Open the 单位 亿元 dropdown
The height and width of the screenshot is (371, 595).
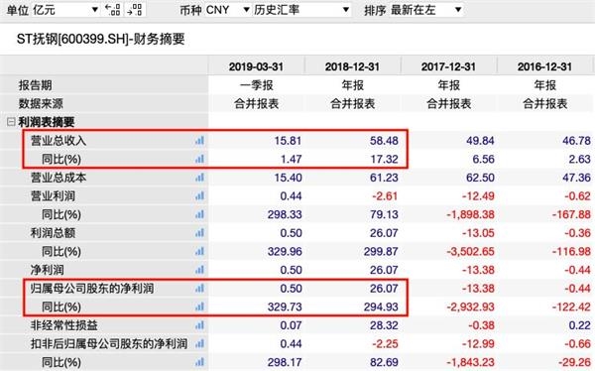[65, 10]
